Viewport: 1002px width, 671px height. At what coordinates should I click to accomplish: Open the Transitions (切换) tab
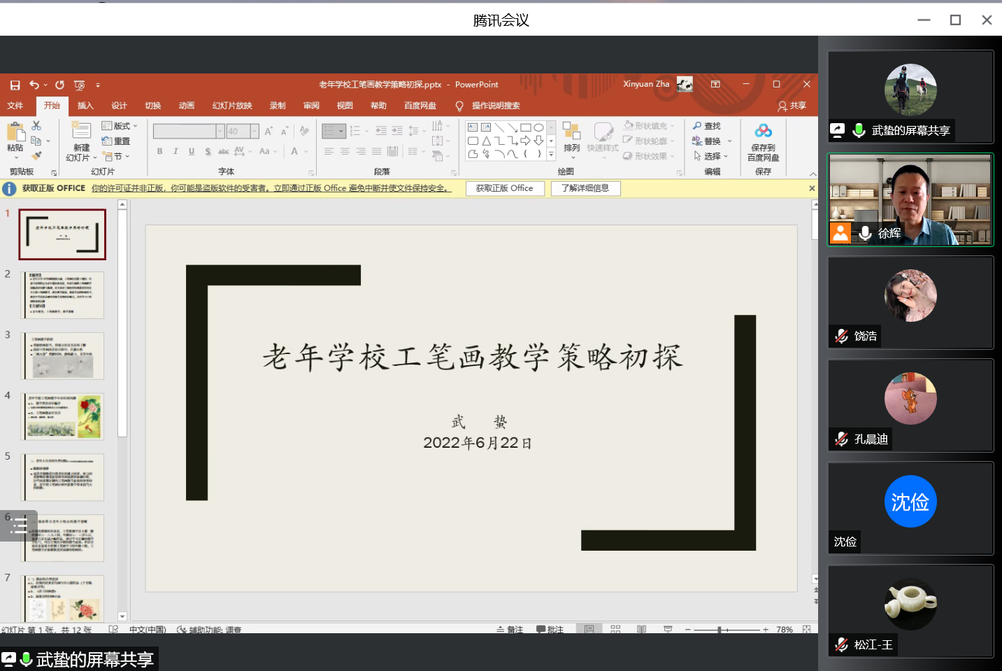pyautogui.click(x=152, y=106)
